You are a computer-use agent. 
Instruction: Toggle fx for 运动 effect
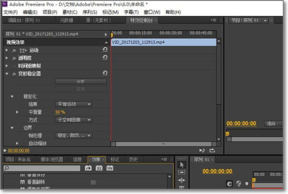(14, 50)
